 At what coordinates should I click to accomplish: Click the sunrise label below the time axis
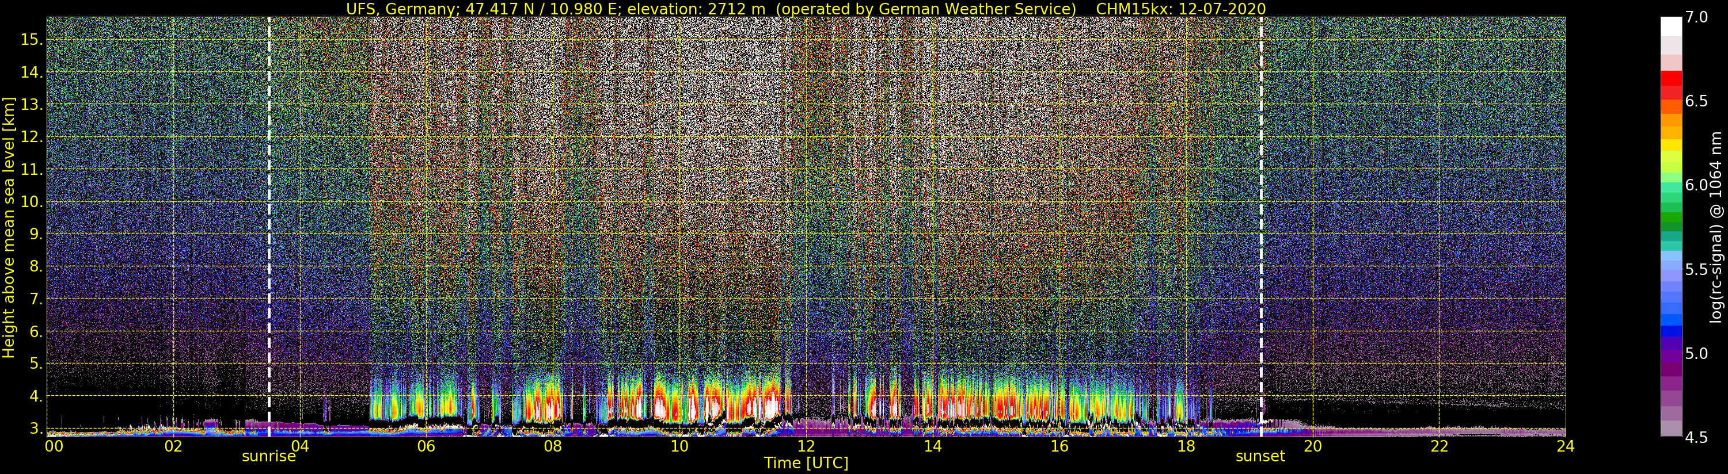point(268,457)
